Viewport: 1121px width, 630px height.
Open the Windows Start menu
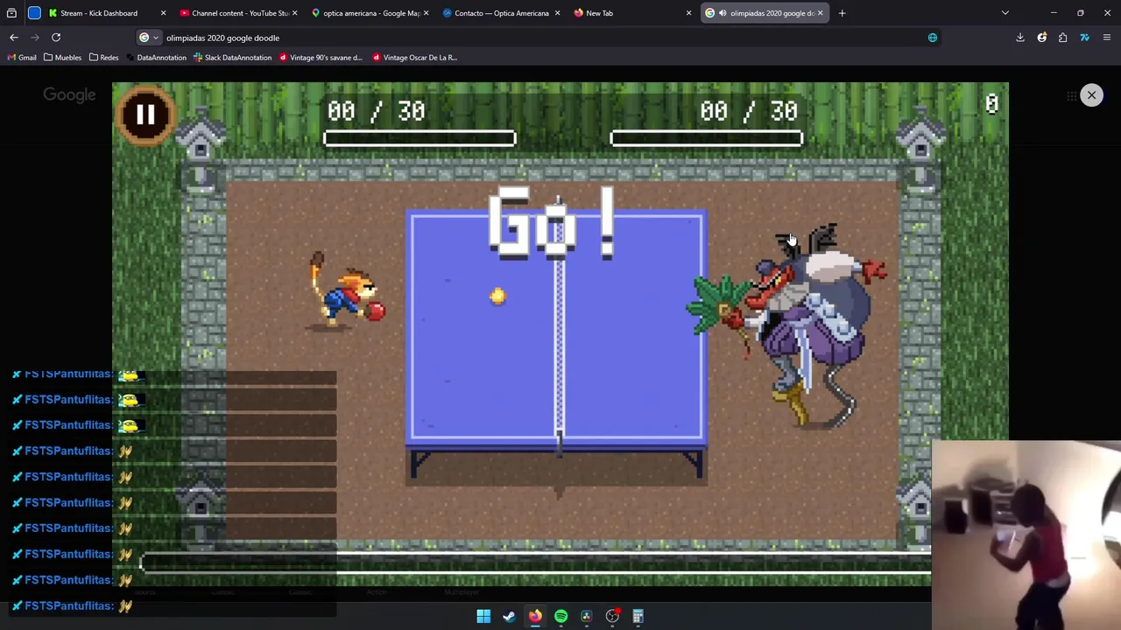pyautogui.click(x=483, y=616)
